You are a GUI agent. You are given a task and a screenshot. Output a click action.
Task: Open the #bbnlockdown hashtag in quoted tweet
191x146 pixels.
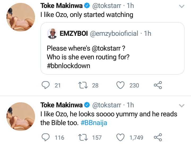click(x=68, y=66)
